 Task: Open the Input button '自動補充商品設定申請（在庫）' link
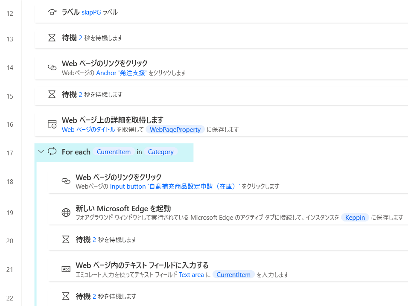click(x=175, y=187)
